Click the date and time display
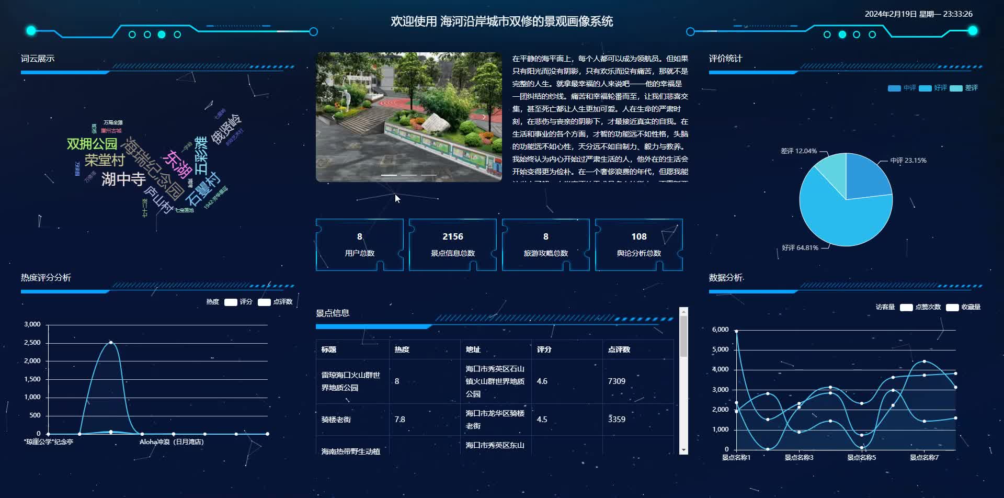The height and width of the screenshot is (498, 1004). [x=919, y=14]
